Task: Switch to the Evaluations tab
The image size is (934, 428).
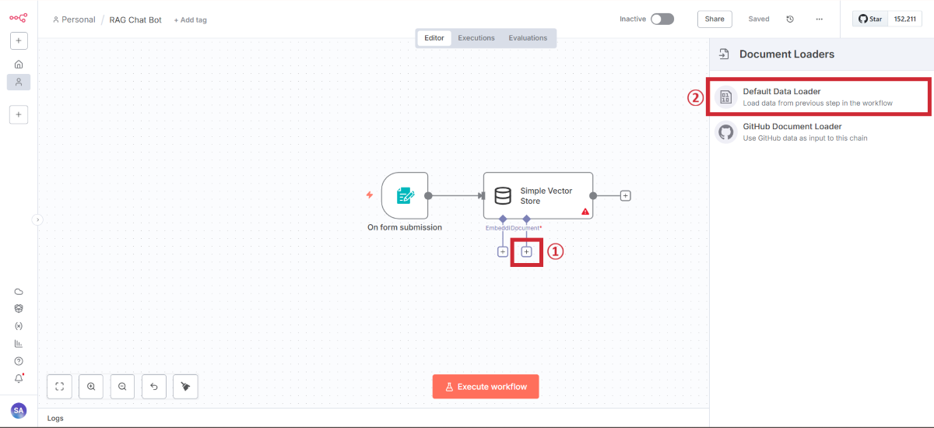Action: click(x=528, y=38)
